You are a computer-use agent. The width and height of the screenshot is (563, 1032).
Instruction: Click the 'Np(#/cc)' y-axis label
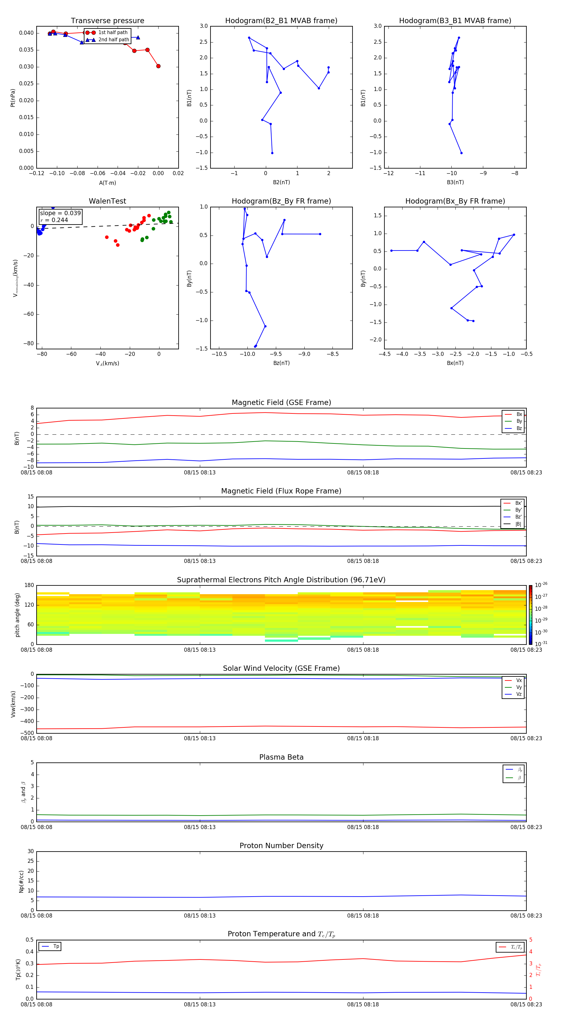(21, 881)
